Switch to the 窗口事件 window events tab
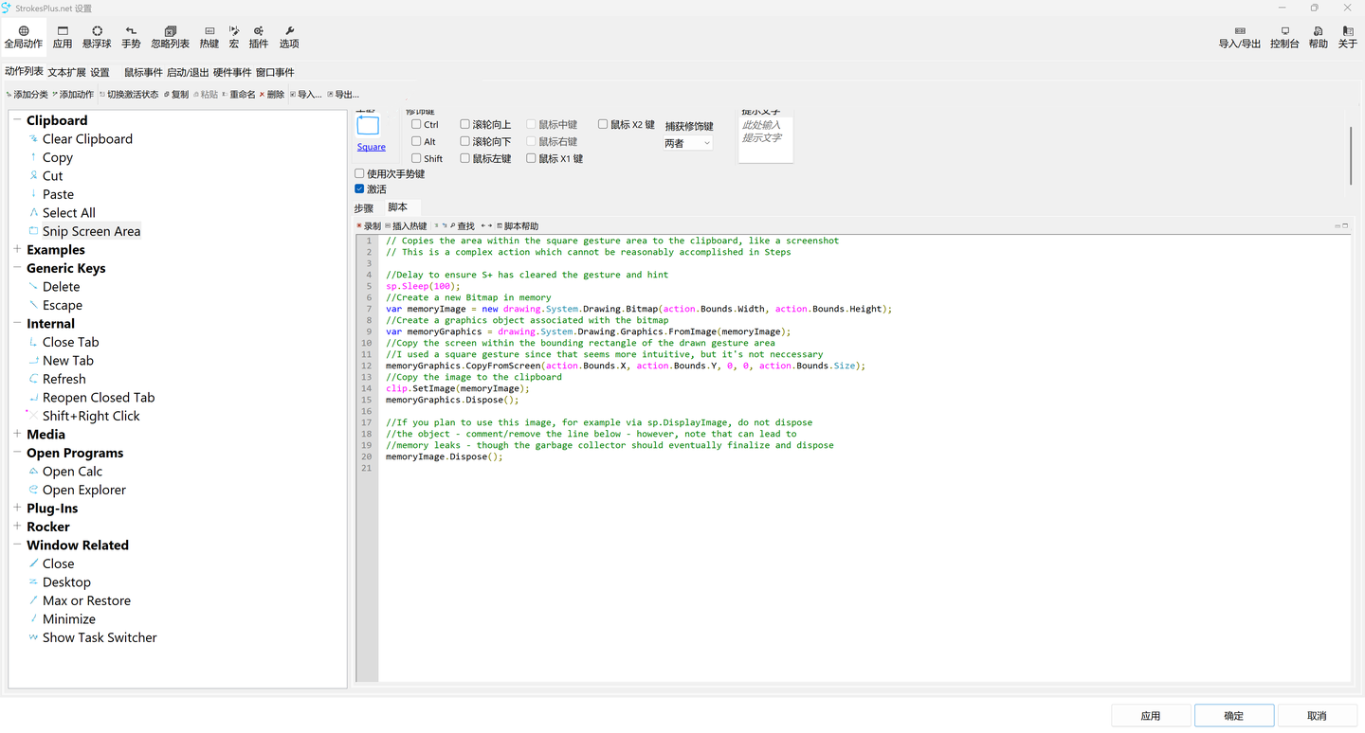 [275, 72]
